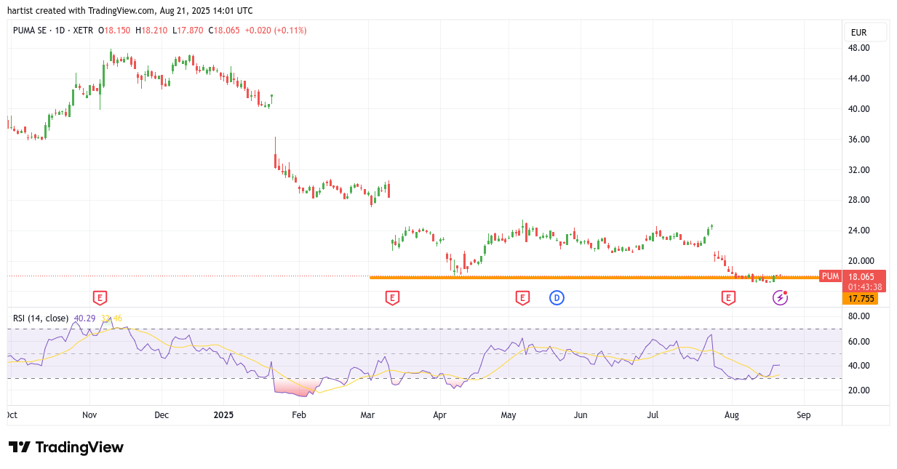Click the RSI value 40.29

click(84, 318)
